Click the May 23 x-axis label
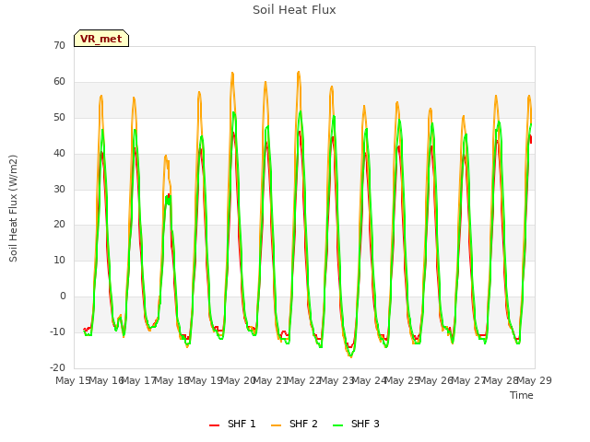Viewport: 590px width, 442px height. pyautogui.click(x=336, y=380)
